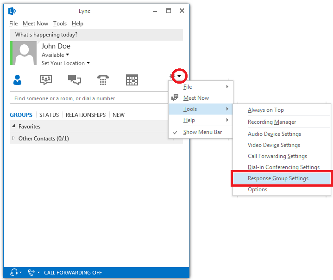Switch to the STATUS tab
This screenshot has height=280, width=333.
point(49,115)
